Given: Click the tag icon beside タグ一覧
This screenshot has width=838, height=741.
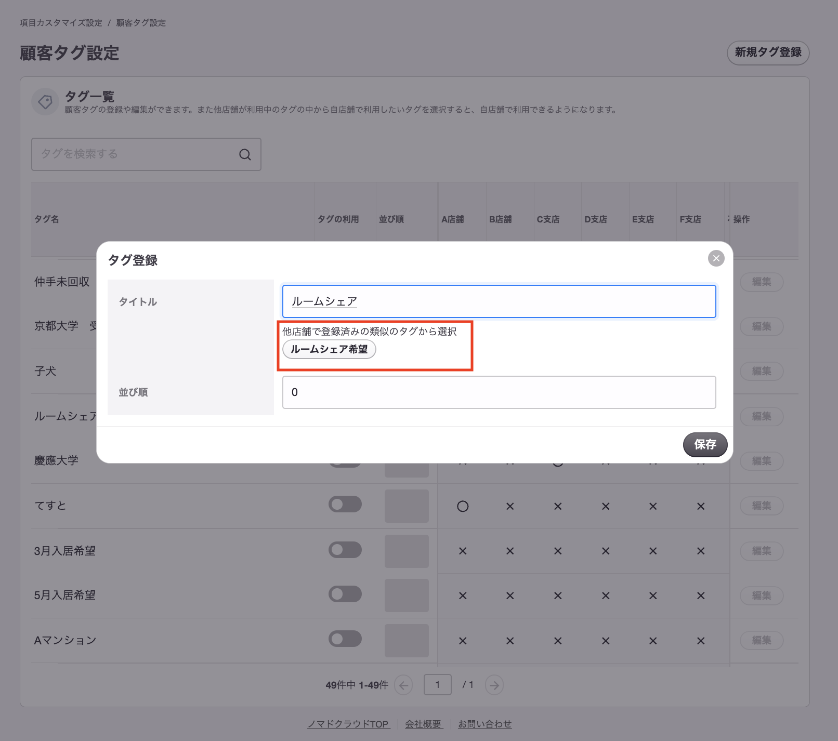Looking at the screenshot, I should 45,102.
